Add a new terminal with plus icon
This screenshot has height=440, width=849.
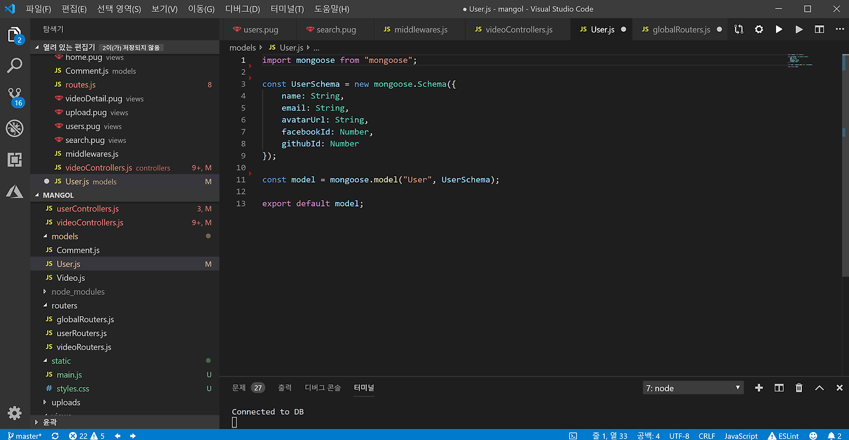[x=759, y=388]
